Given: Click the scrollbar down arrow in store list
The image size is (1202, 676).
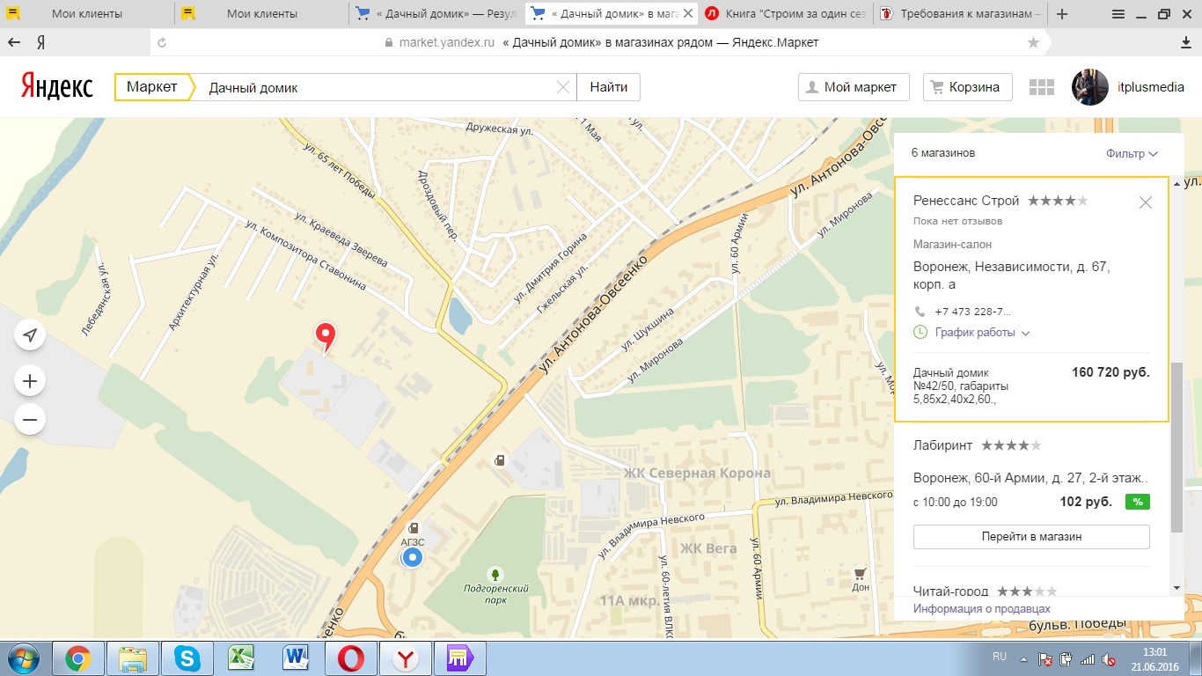Looking at the screenshot, I should coord(1176,588).
